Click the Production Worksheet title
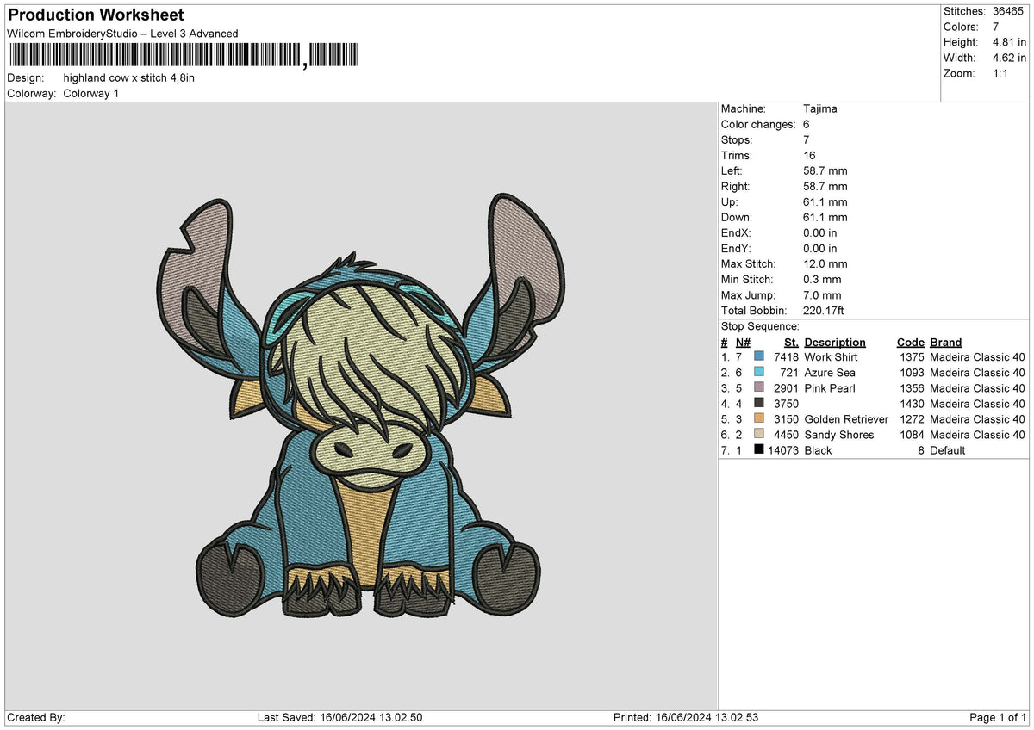The width and height of the screenshot is (1034, 730). tap(95, 15)
